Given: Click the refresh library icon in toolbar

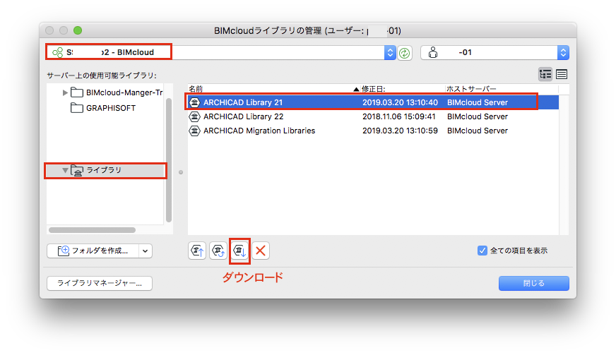Looking at the screenshot, I should [x=218, y=251].
